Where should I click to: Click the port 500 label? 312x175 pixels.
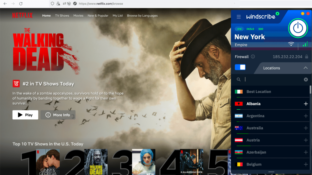(x=261, y=29)
